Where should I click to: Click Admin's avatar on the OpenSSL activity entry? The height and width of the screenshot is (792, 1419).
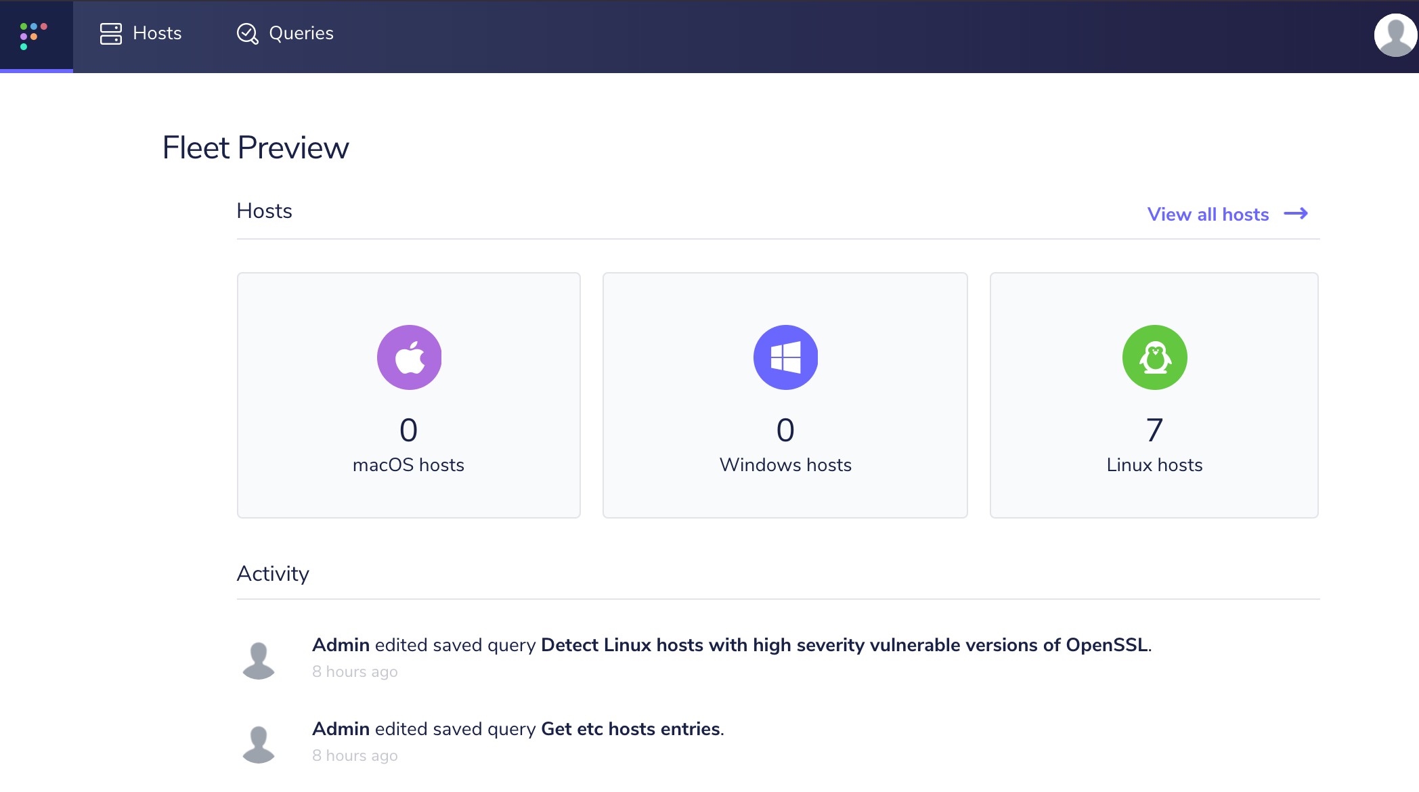pos(259,655)
